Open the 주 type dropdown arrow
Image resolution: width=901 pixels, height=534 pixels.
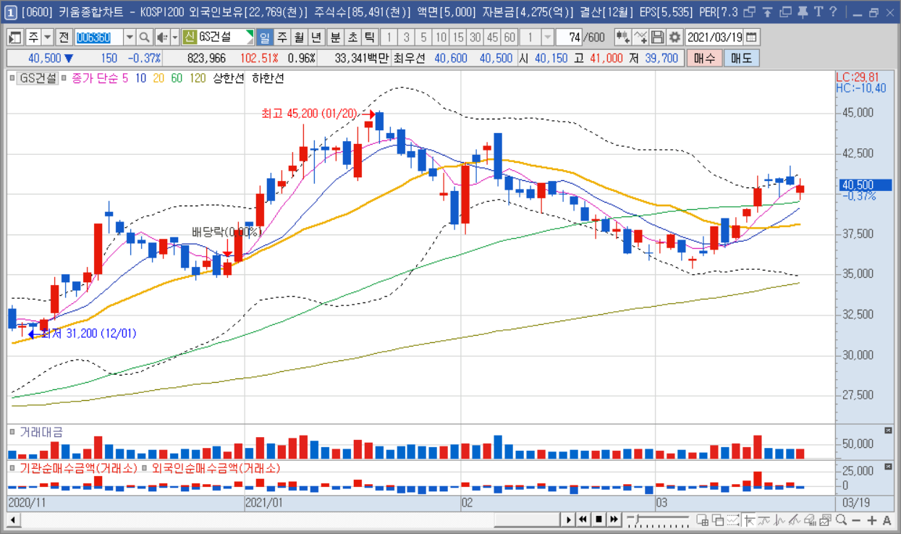(47, 37)
